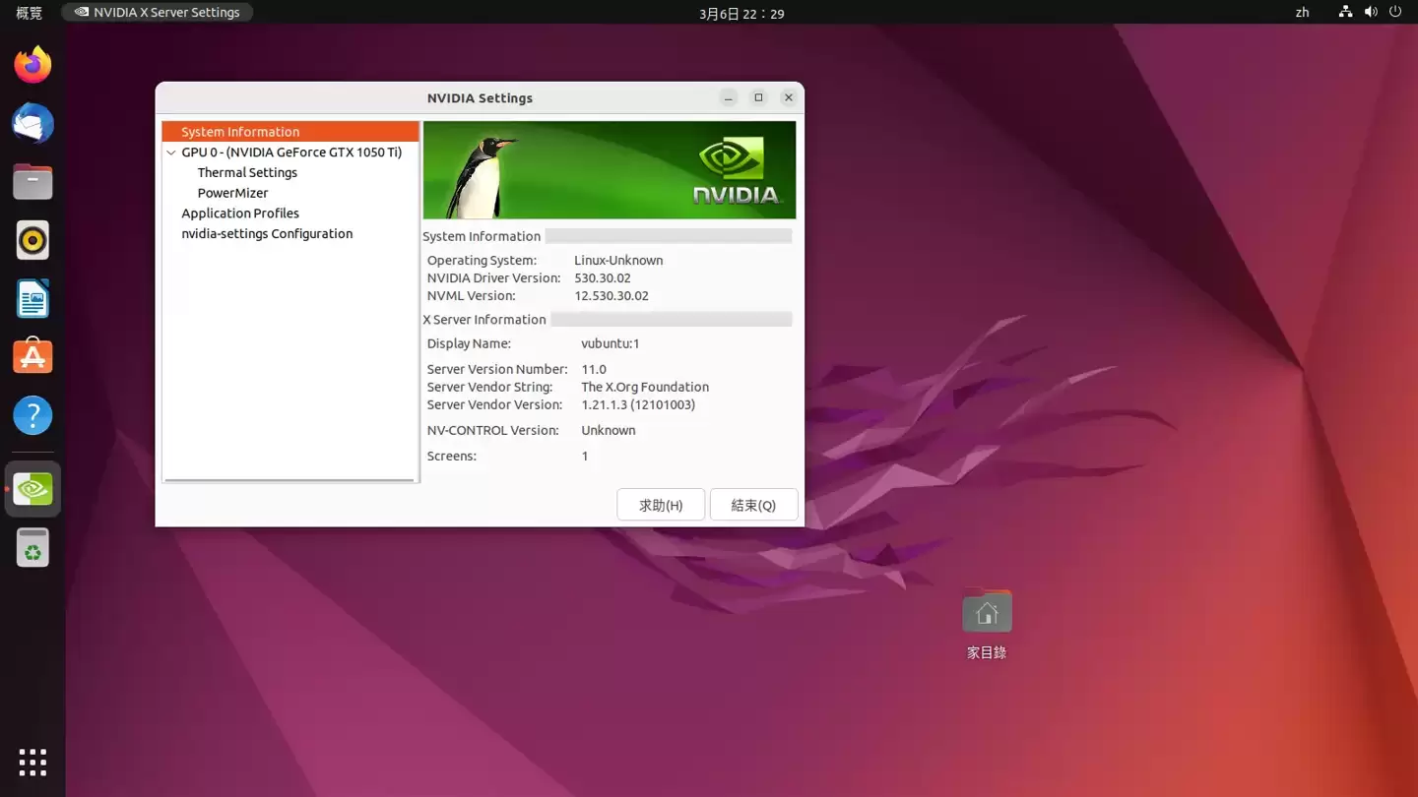Screen dimensions: 1418x797
Task: Collapse the GPU 0 tree entry
Action: pyautogui.click(x=170, y=153)
